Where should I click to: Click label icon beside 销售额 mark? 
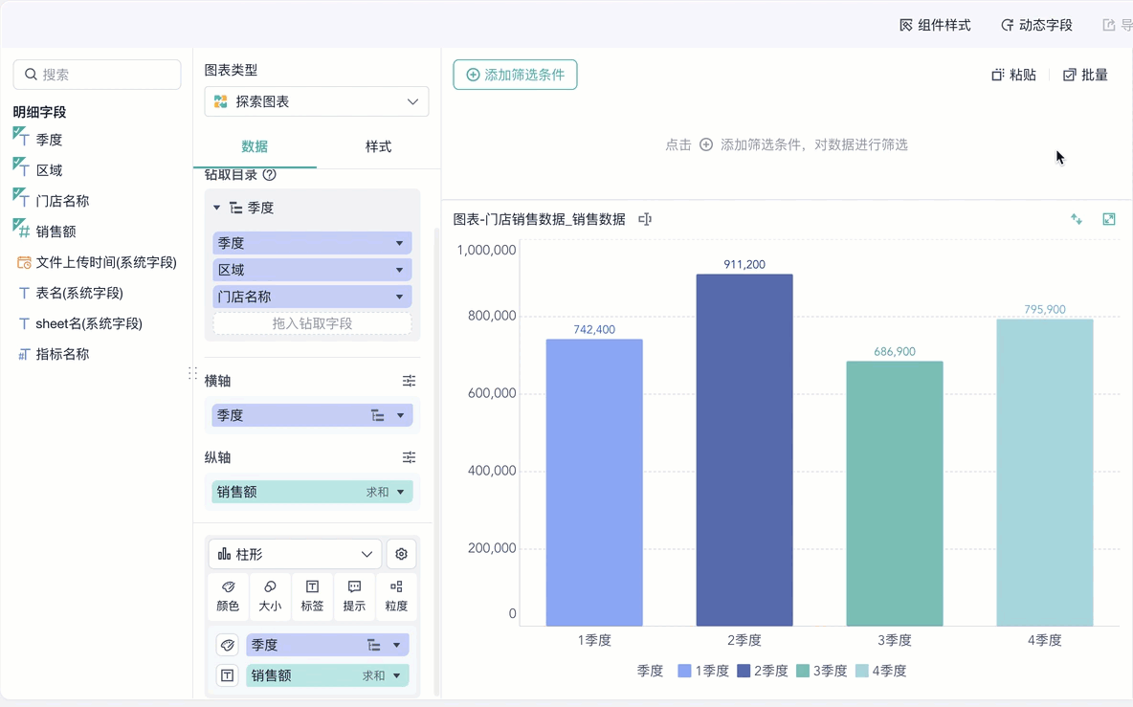pos(228,675)
